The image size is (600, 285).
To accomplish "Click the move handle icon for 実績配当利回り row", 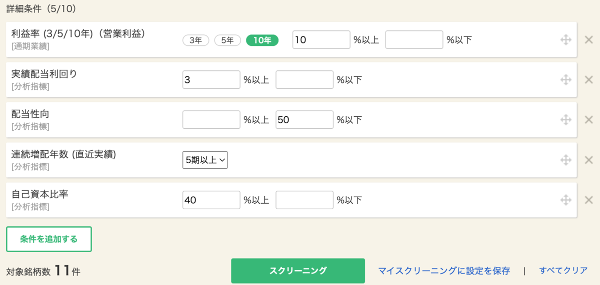I will coord(565,80).
